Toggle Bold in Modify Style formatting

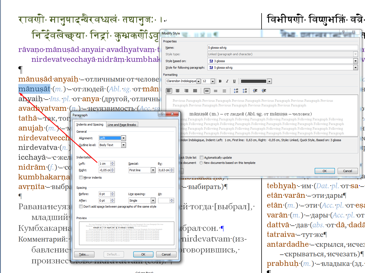pos(220,81)
